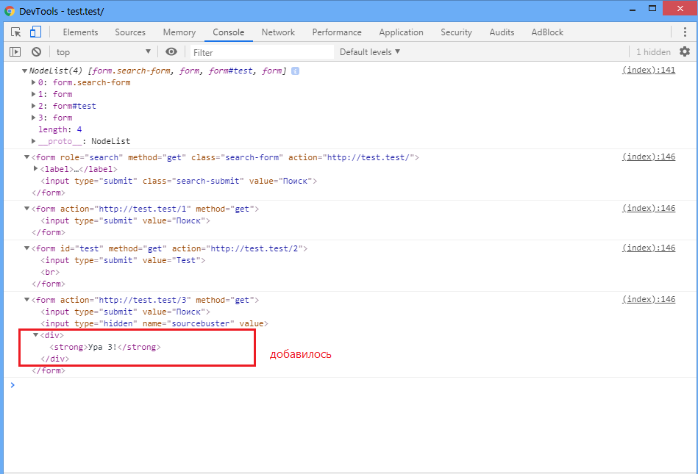Collapse the div containing Ура 3!
Screen dimensions: 698x474
coord(35,335)
